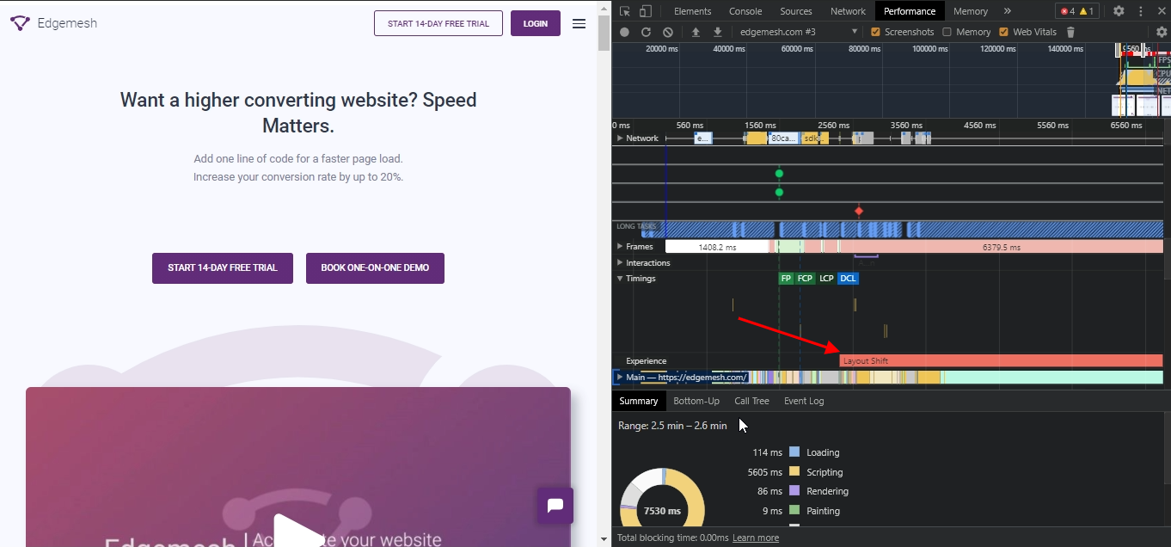
Task: Open the website hamburger menu
Action: (x=579, y=24)
